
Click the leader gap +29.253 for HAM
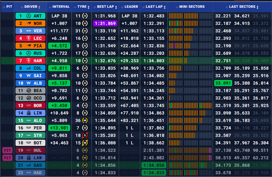130,61
